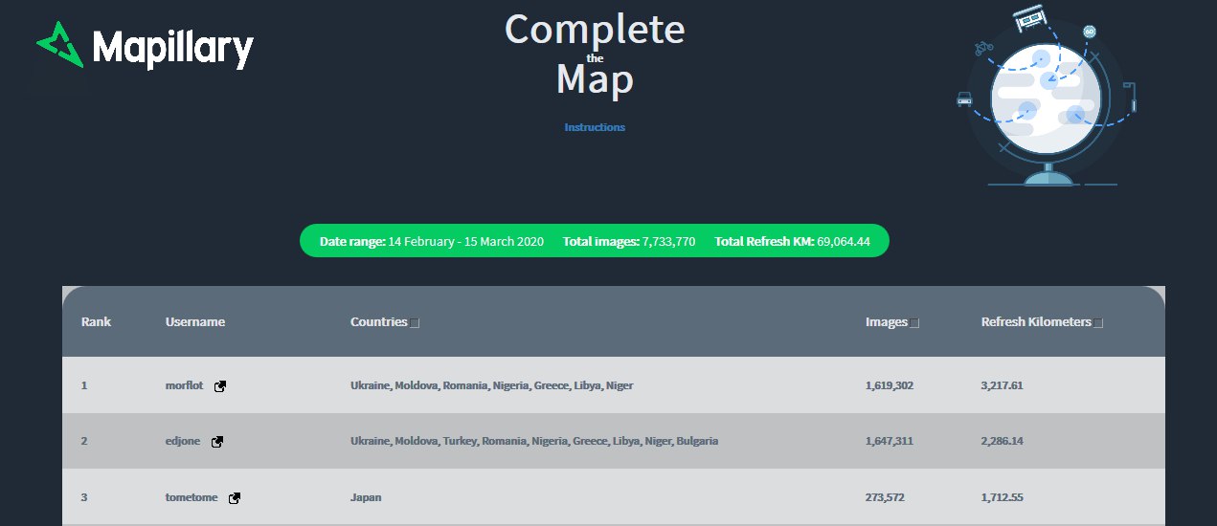The height and width of the screenshot is (526, 1217).
Task: Click the Mapillary logo
Action: point(145,47)
